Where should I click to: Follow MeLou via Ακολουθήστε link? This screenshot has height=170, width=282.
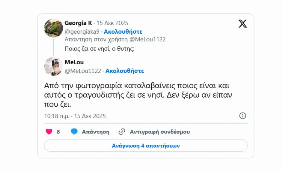(x=124, y=71)
